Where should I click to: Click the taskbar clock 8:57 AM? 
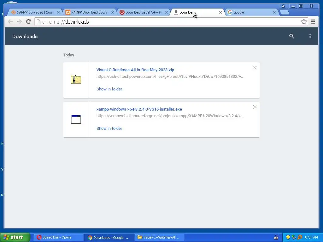(311, 237)
